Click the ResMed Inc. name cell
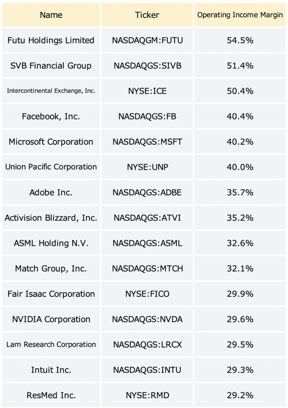 coord(51,395)
